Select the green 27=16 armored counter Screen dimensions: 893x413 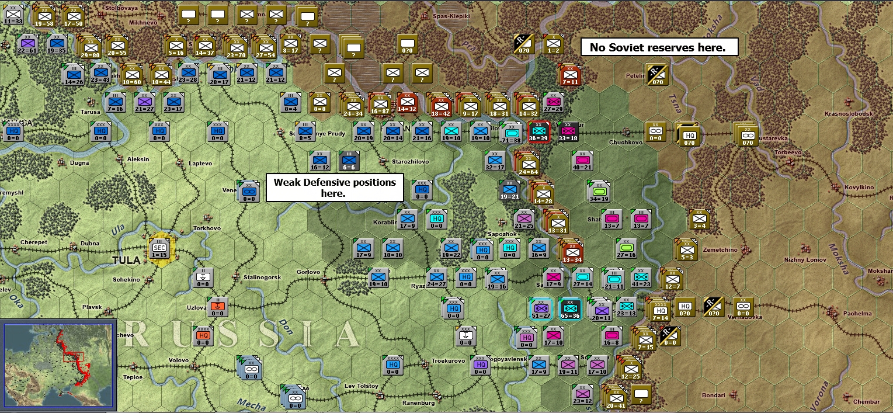(627, 249)
